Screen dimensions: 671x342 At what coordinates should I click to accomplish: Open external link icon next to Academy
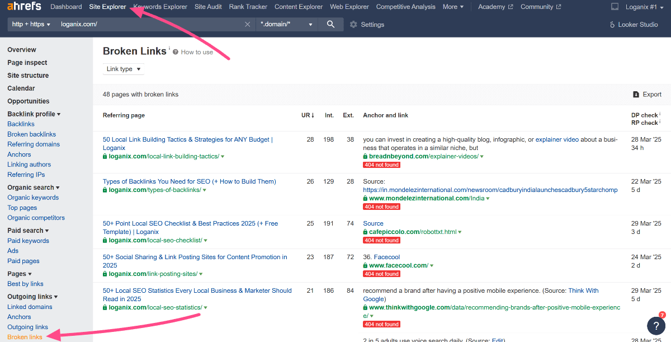pyautogui.click(x=510, y=7)
